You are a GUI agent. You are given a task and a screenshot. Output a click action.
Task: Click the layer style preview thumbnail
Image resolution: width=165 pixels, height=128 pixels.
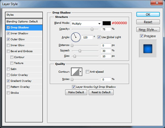[x=148, y=49]
